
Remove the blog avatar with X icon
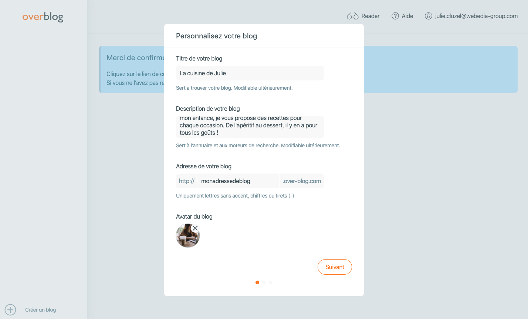195,228
